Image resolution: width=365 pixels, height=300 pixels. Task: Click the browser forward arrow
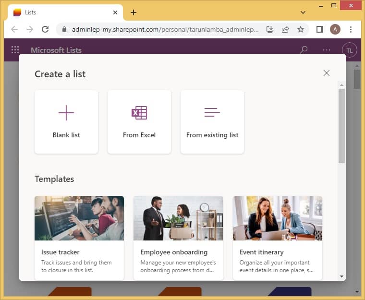click(30, 29)
